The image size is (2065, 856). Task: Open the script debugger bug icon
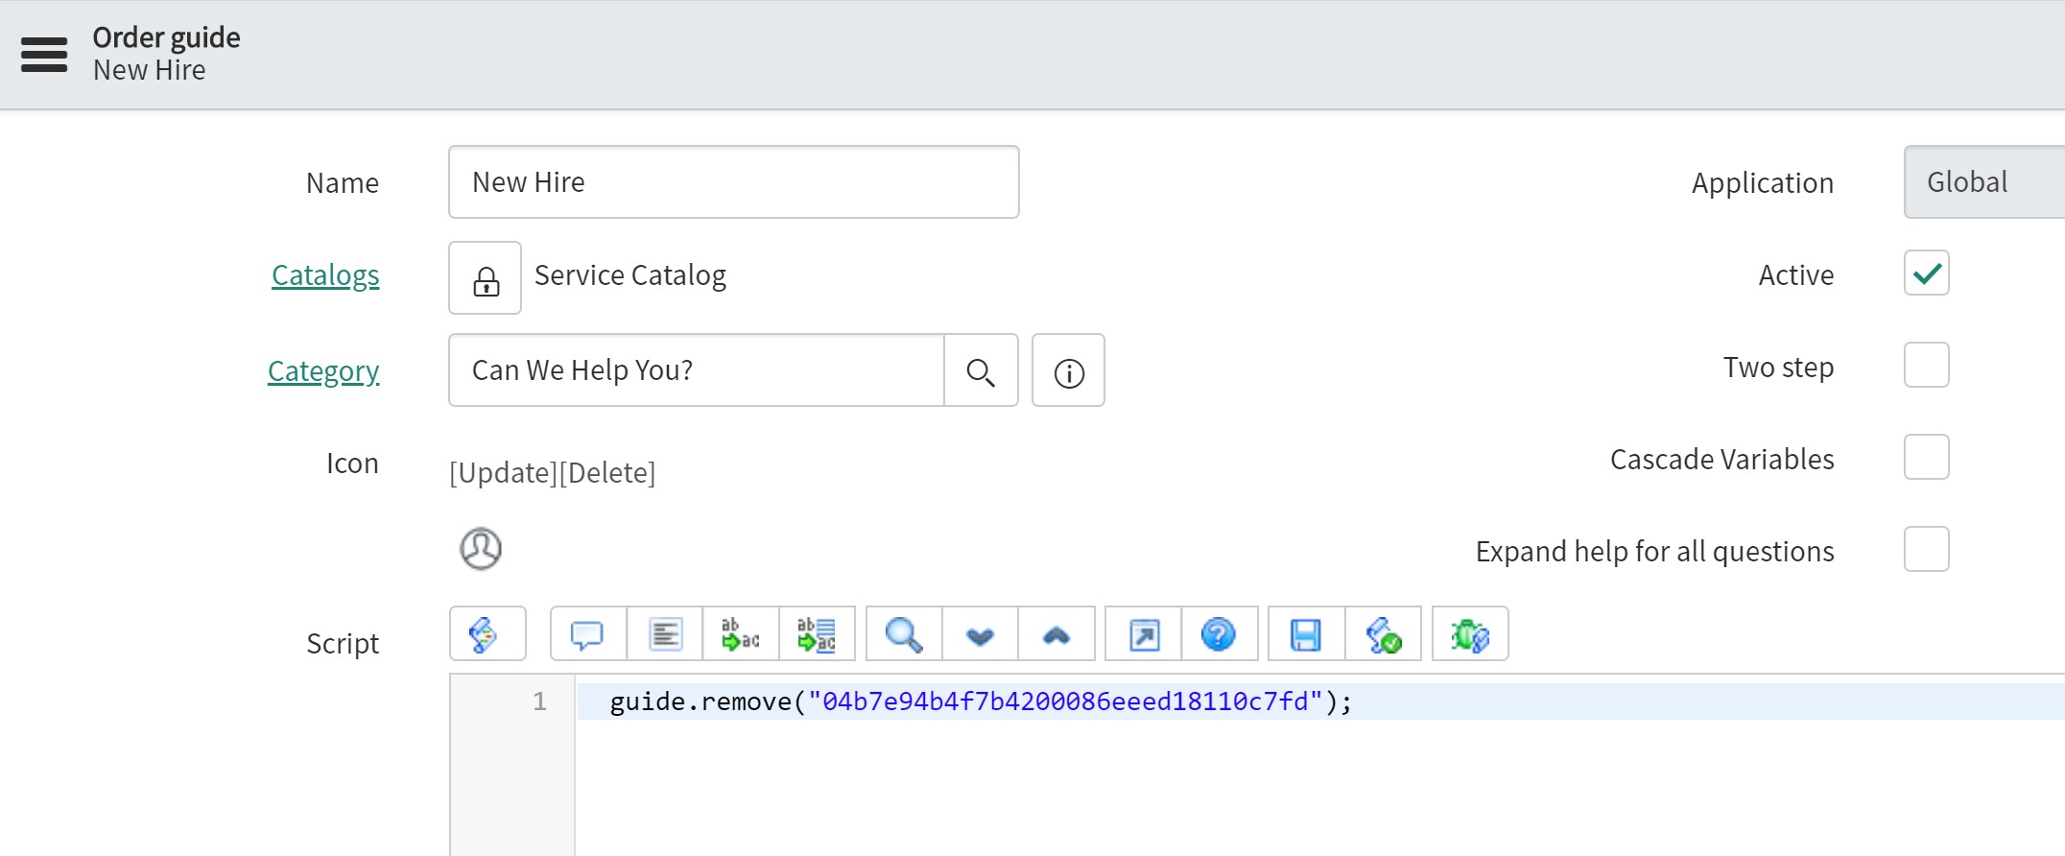point(1470,634)
